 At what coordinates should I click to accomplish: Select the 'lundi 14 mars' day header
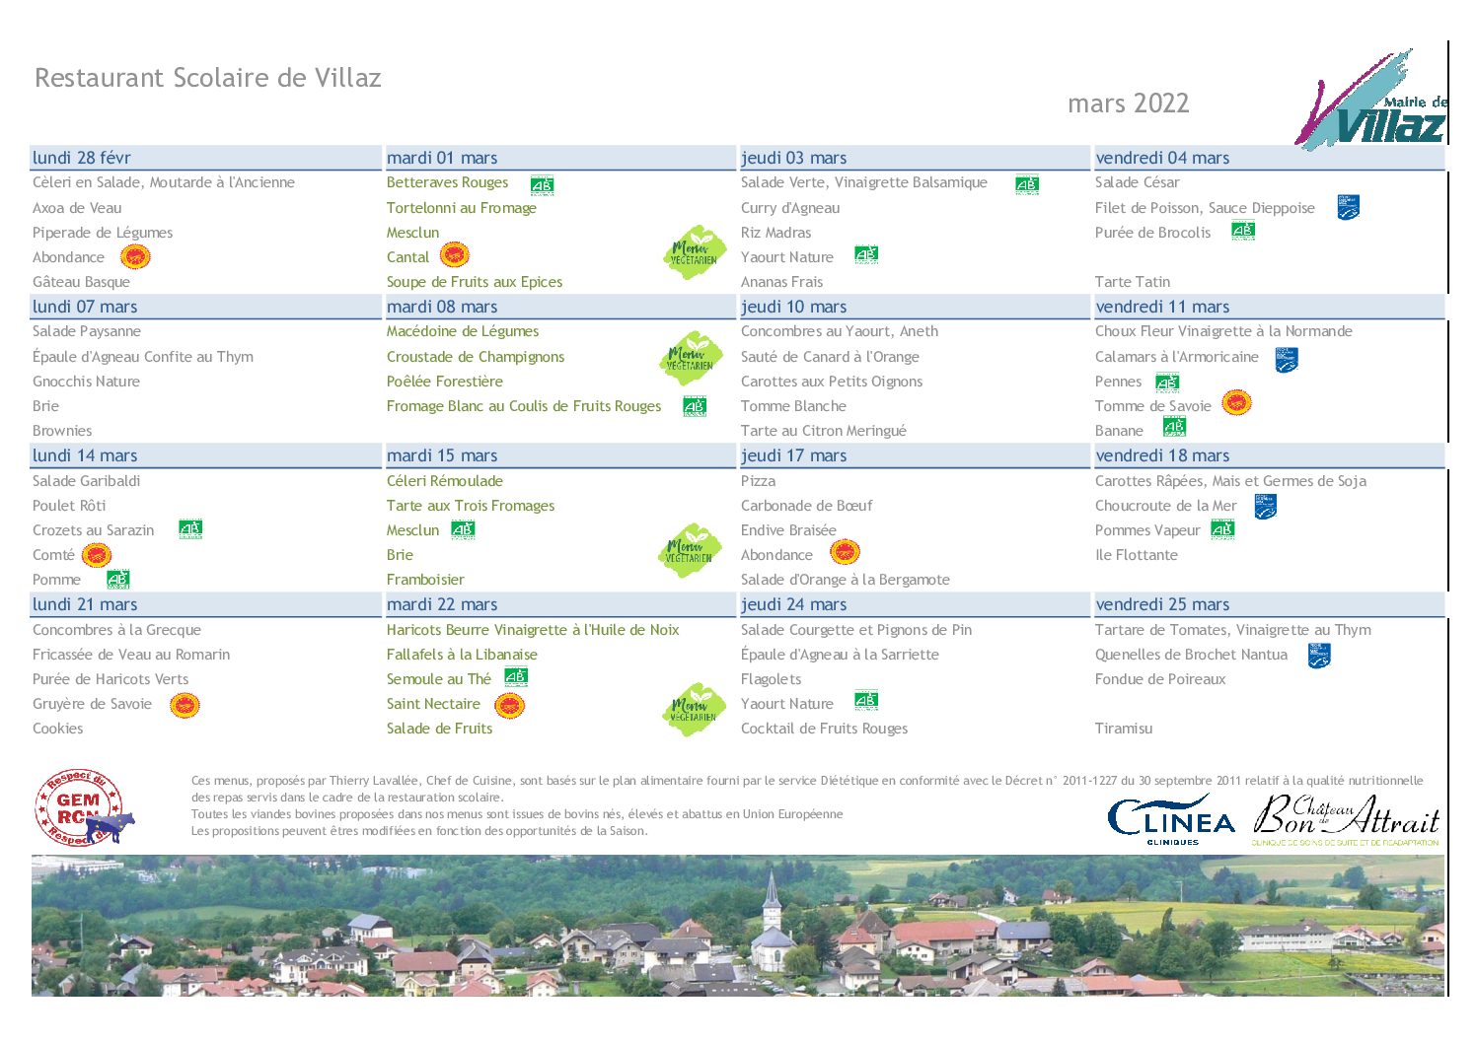tap(205, 455)
